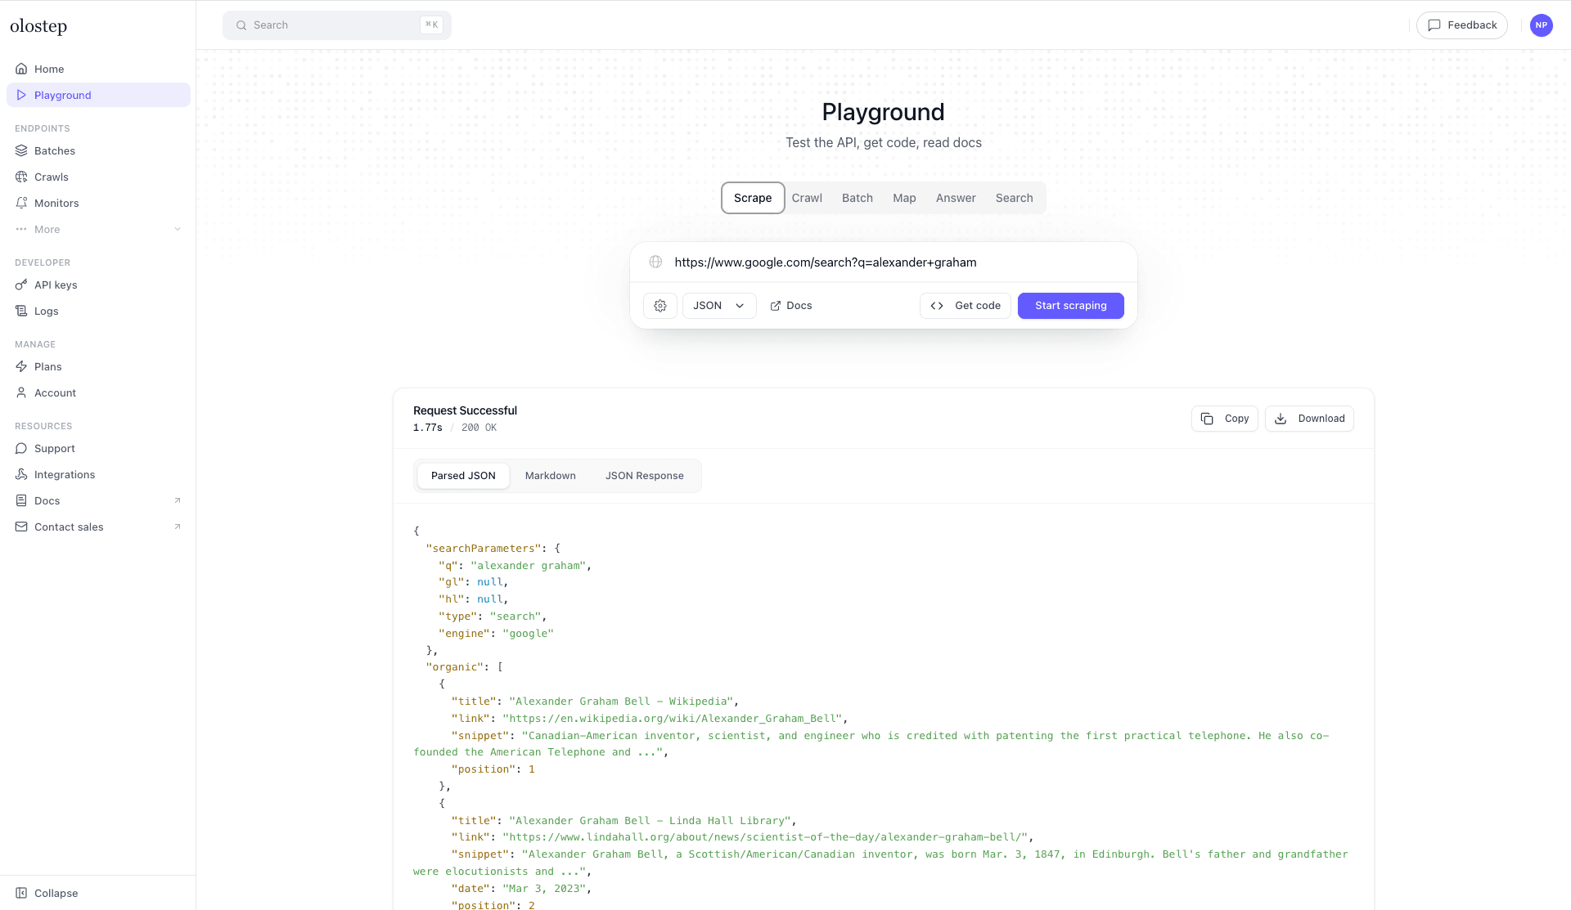Open Docs in sidebar resources
Image resolution: width=1571 pixels, height=910 pixels.
coord(98,500)
